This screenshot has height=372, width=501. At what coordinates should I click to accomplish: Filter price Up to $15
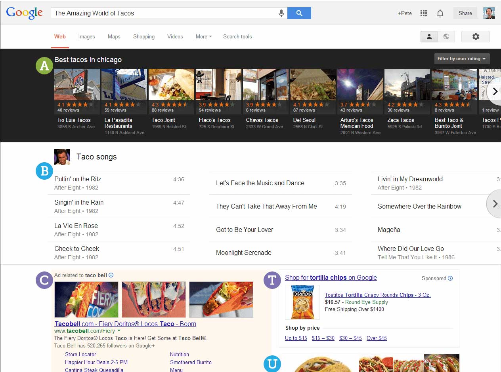pos(296,338)
